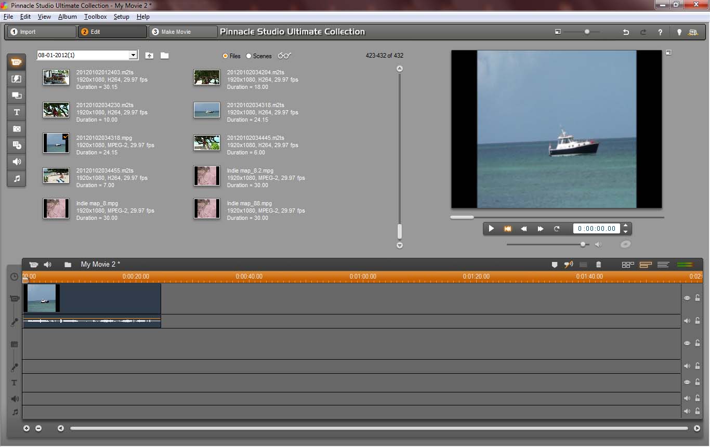This screenshot has height=447, width=710.
Task: Add a marker on the timeline
Action: tap(555, 265)
